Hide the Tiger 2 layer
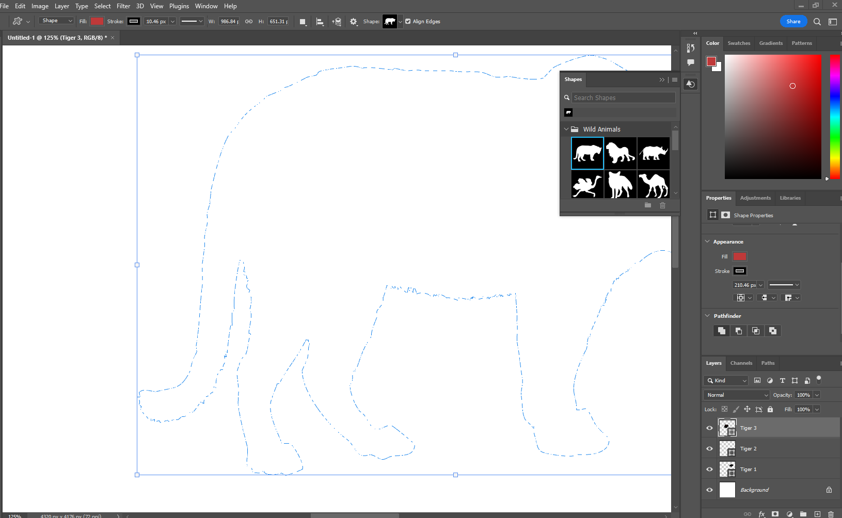This screenshot has height=518, width=842. [709, 448]
